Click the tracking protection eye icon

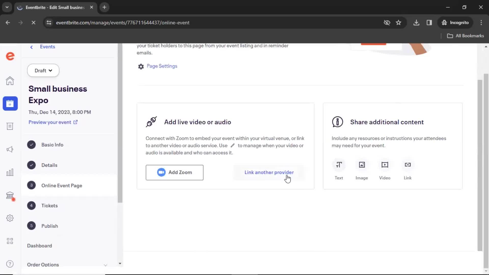(x=387, y=23)
